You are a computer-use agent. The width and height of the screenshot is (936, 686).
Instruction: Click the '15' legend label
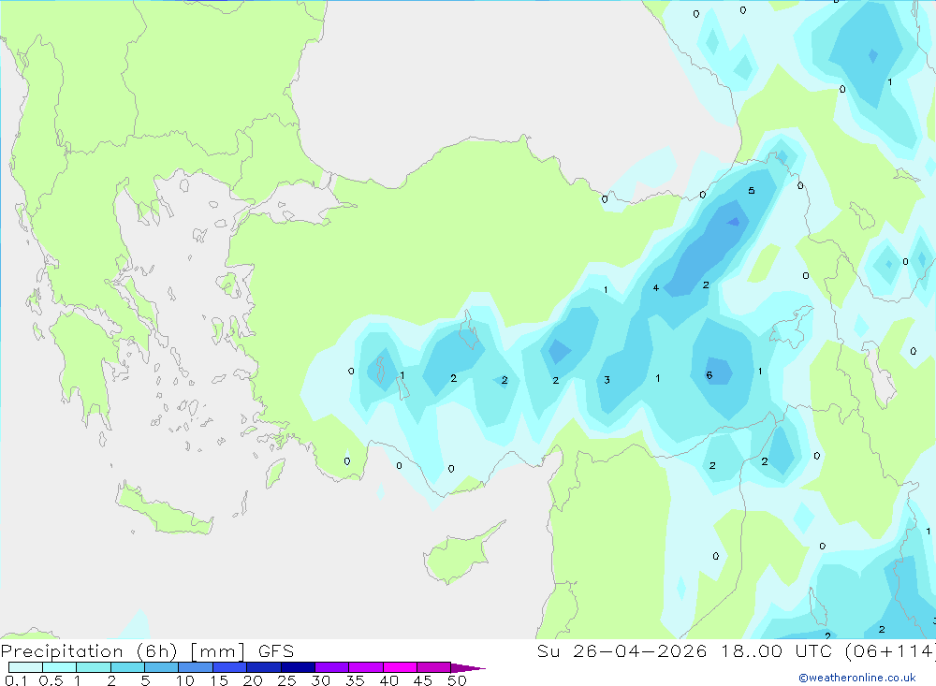click(x=219, y=680)
